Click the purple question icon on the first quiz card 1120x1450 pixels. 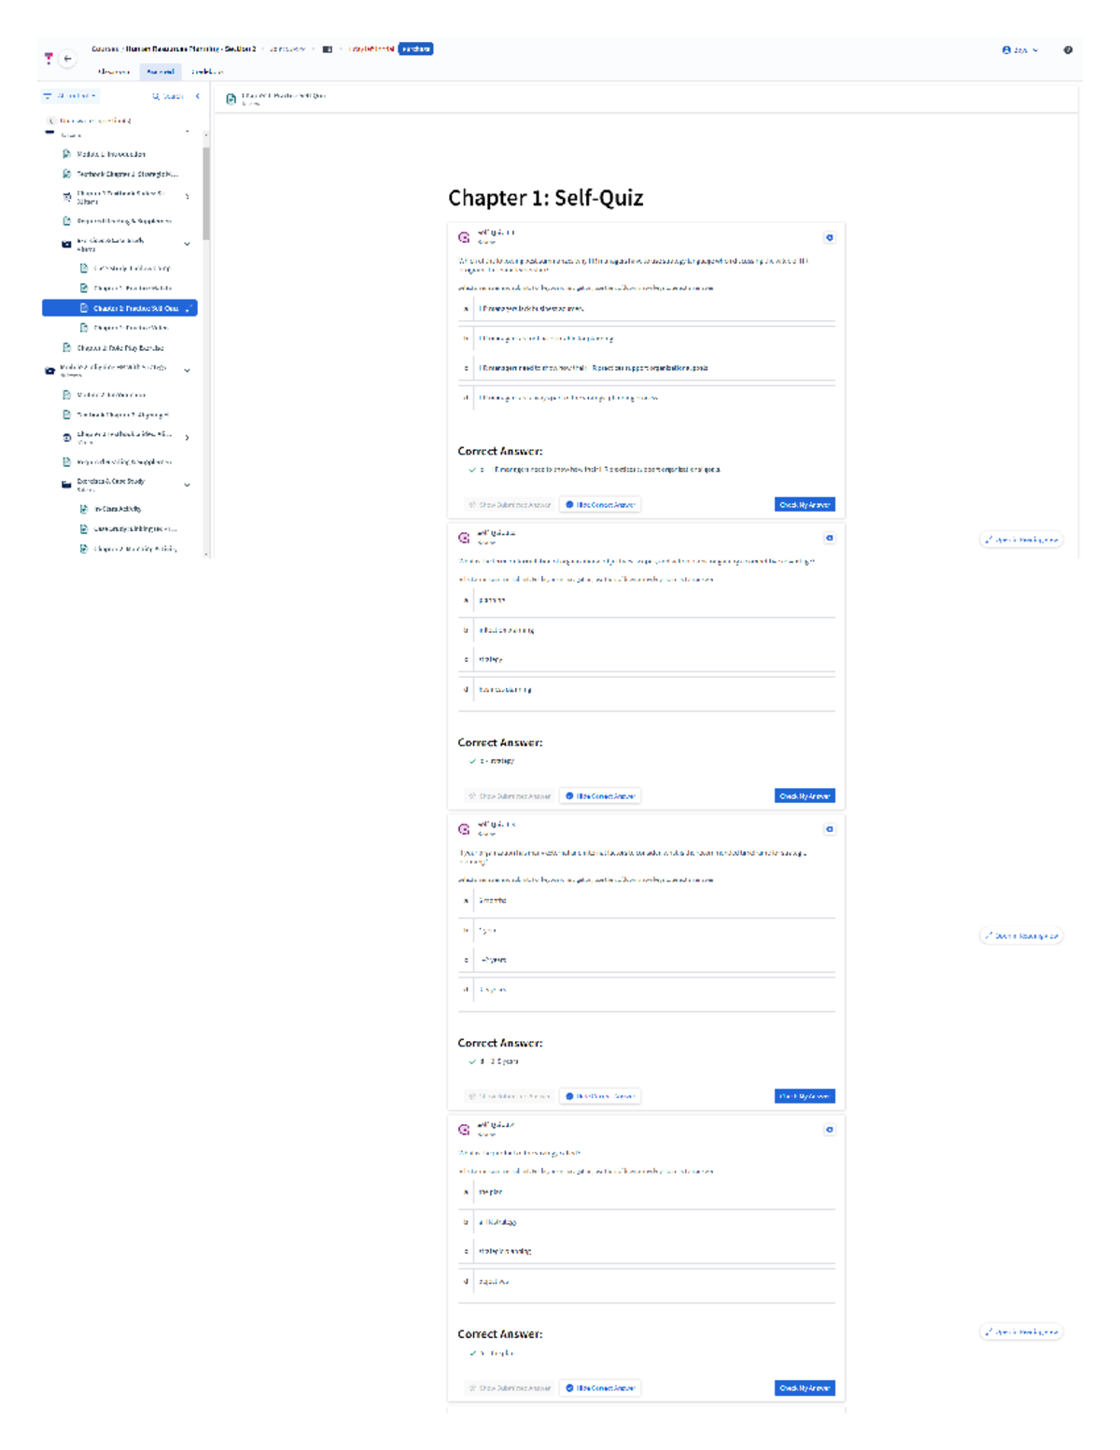[x=464, y=237]
